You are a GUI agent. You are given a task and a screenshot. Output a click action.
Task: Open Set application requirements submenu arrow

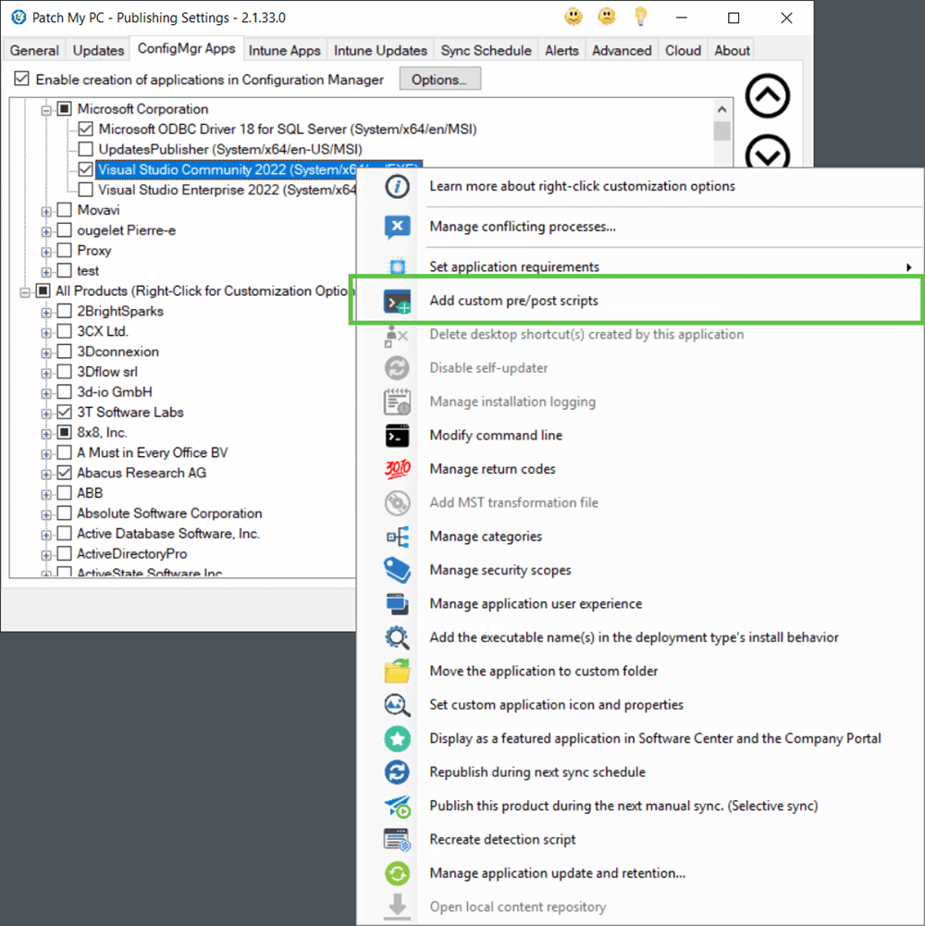(908, 267)
